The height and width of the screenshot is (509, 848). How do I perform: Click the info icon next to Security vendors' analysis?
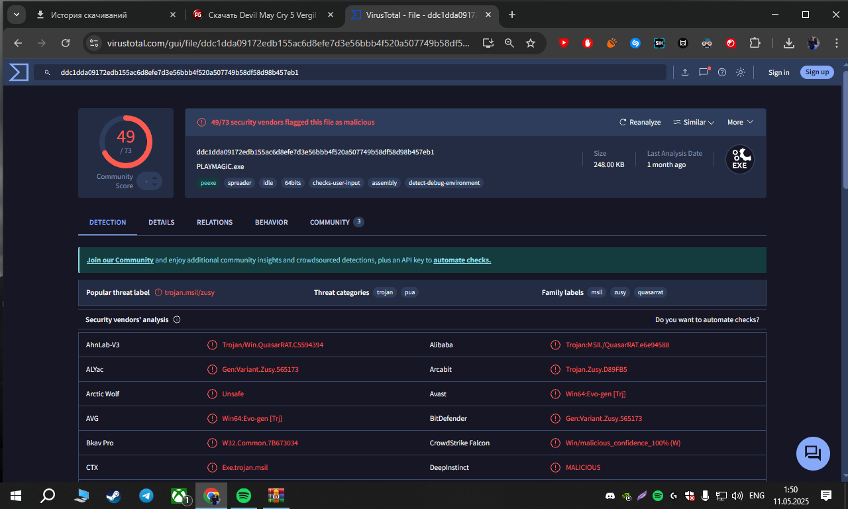click(x=177, y=319)
